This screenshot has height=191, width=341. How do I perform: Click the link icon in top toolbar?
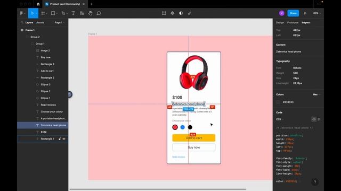[x=190, y=13]
